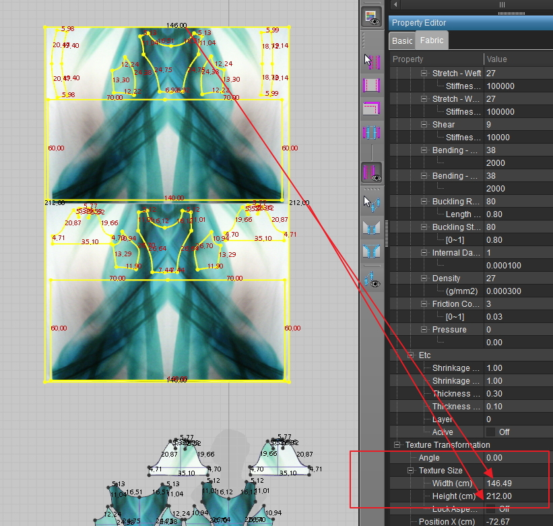Select the Segment Sewing tool
553x526 pixels.
pyautogui.click(x=371, y=85)
